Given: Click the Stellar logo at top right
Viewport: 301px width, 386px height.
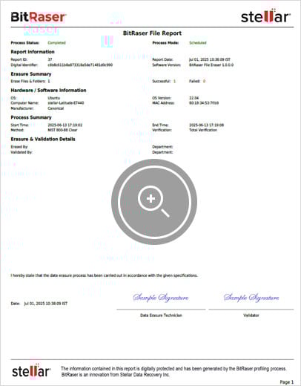Looking at the screenshot, I should [x=265, y=16].
